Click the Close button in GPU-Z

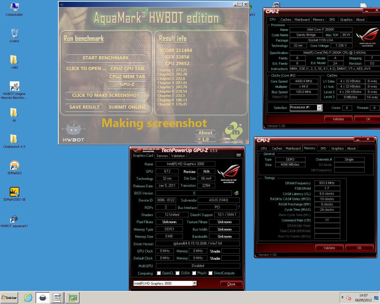231,284
